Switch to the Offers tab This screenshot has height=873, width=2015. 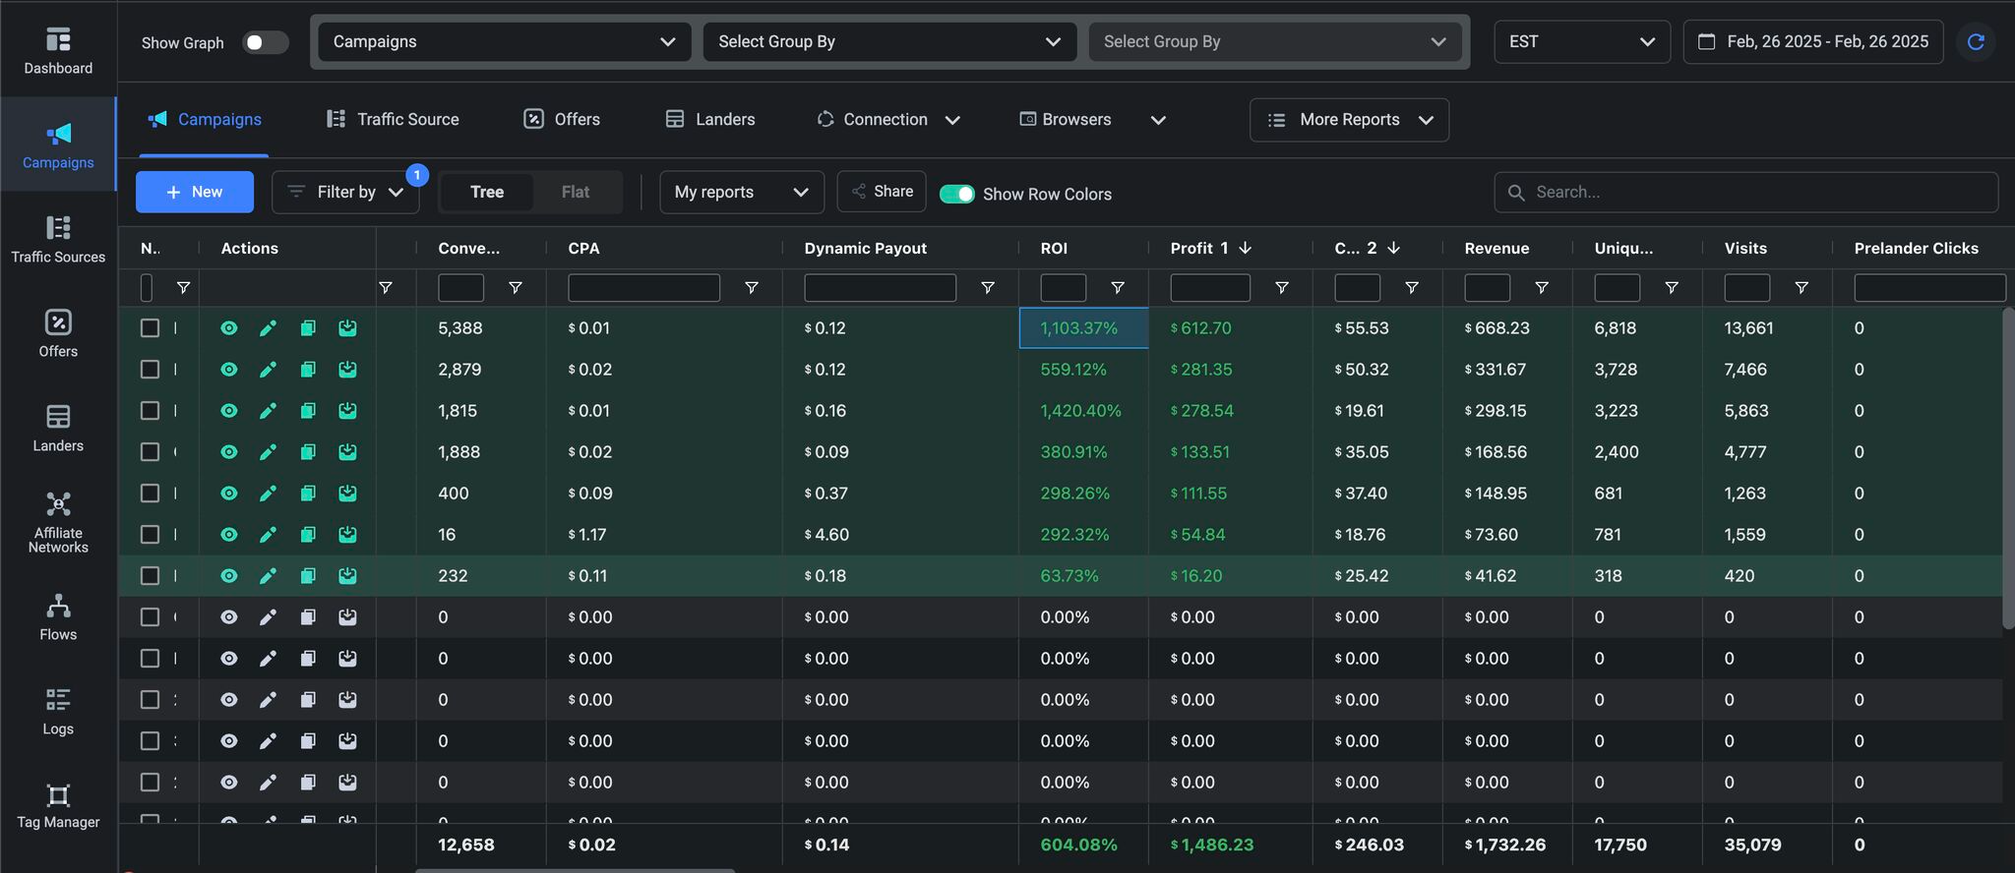562,119
